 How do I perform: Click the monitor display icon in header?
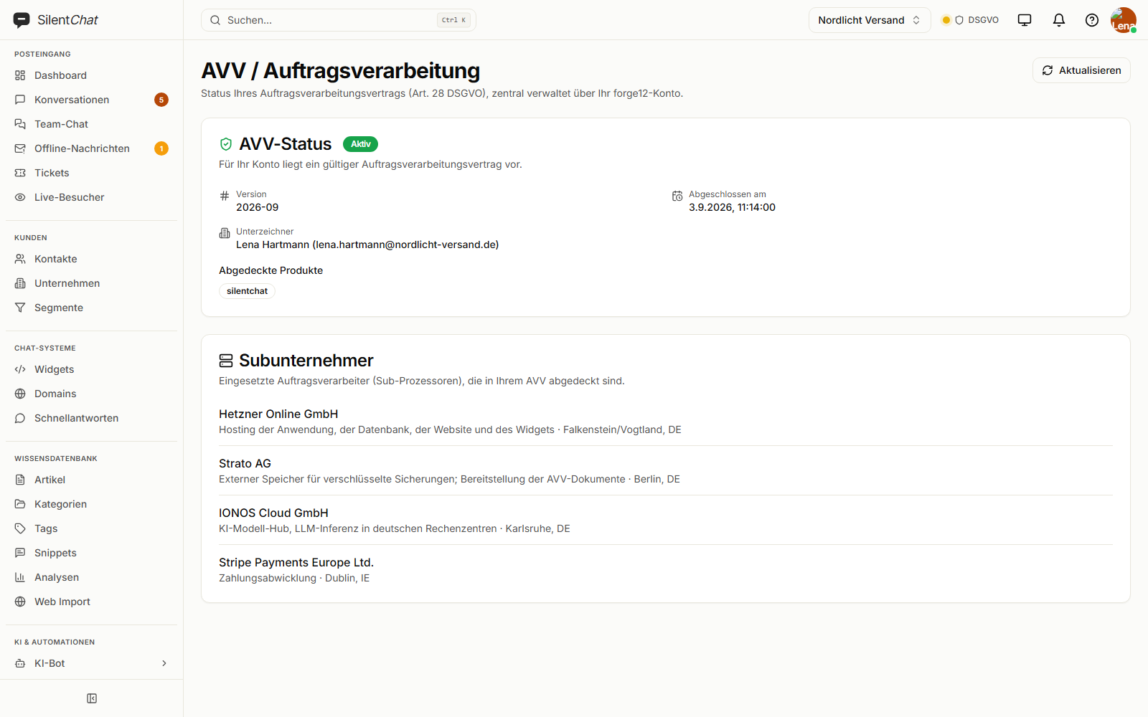point(1025,20)
